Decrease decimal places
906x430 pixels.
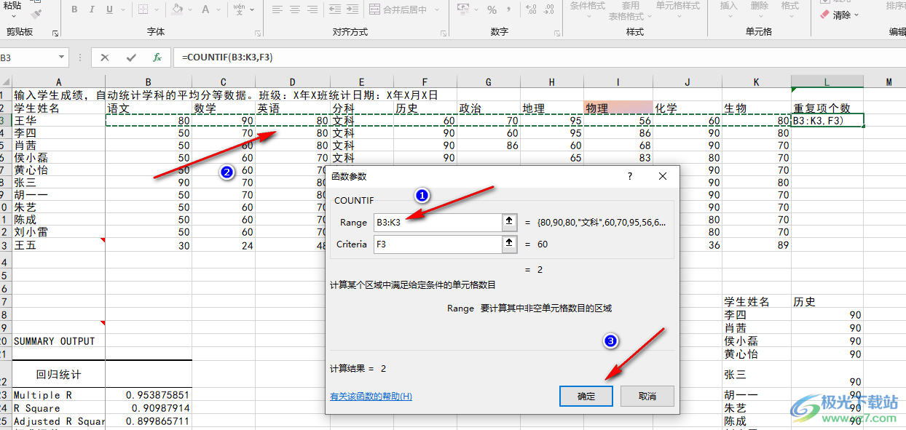(x=549, y=9)
